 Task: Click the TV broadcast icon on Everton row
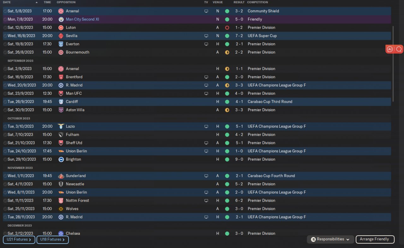pos(206,44)
